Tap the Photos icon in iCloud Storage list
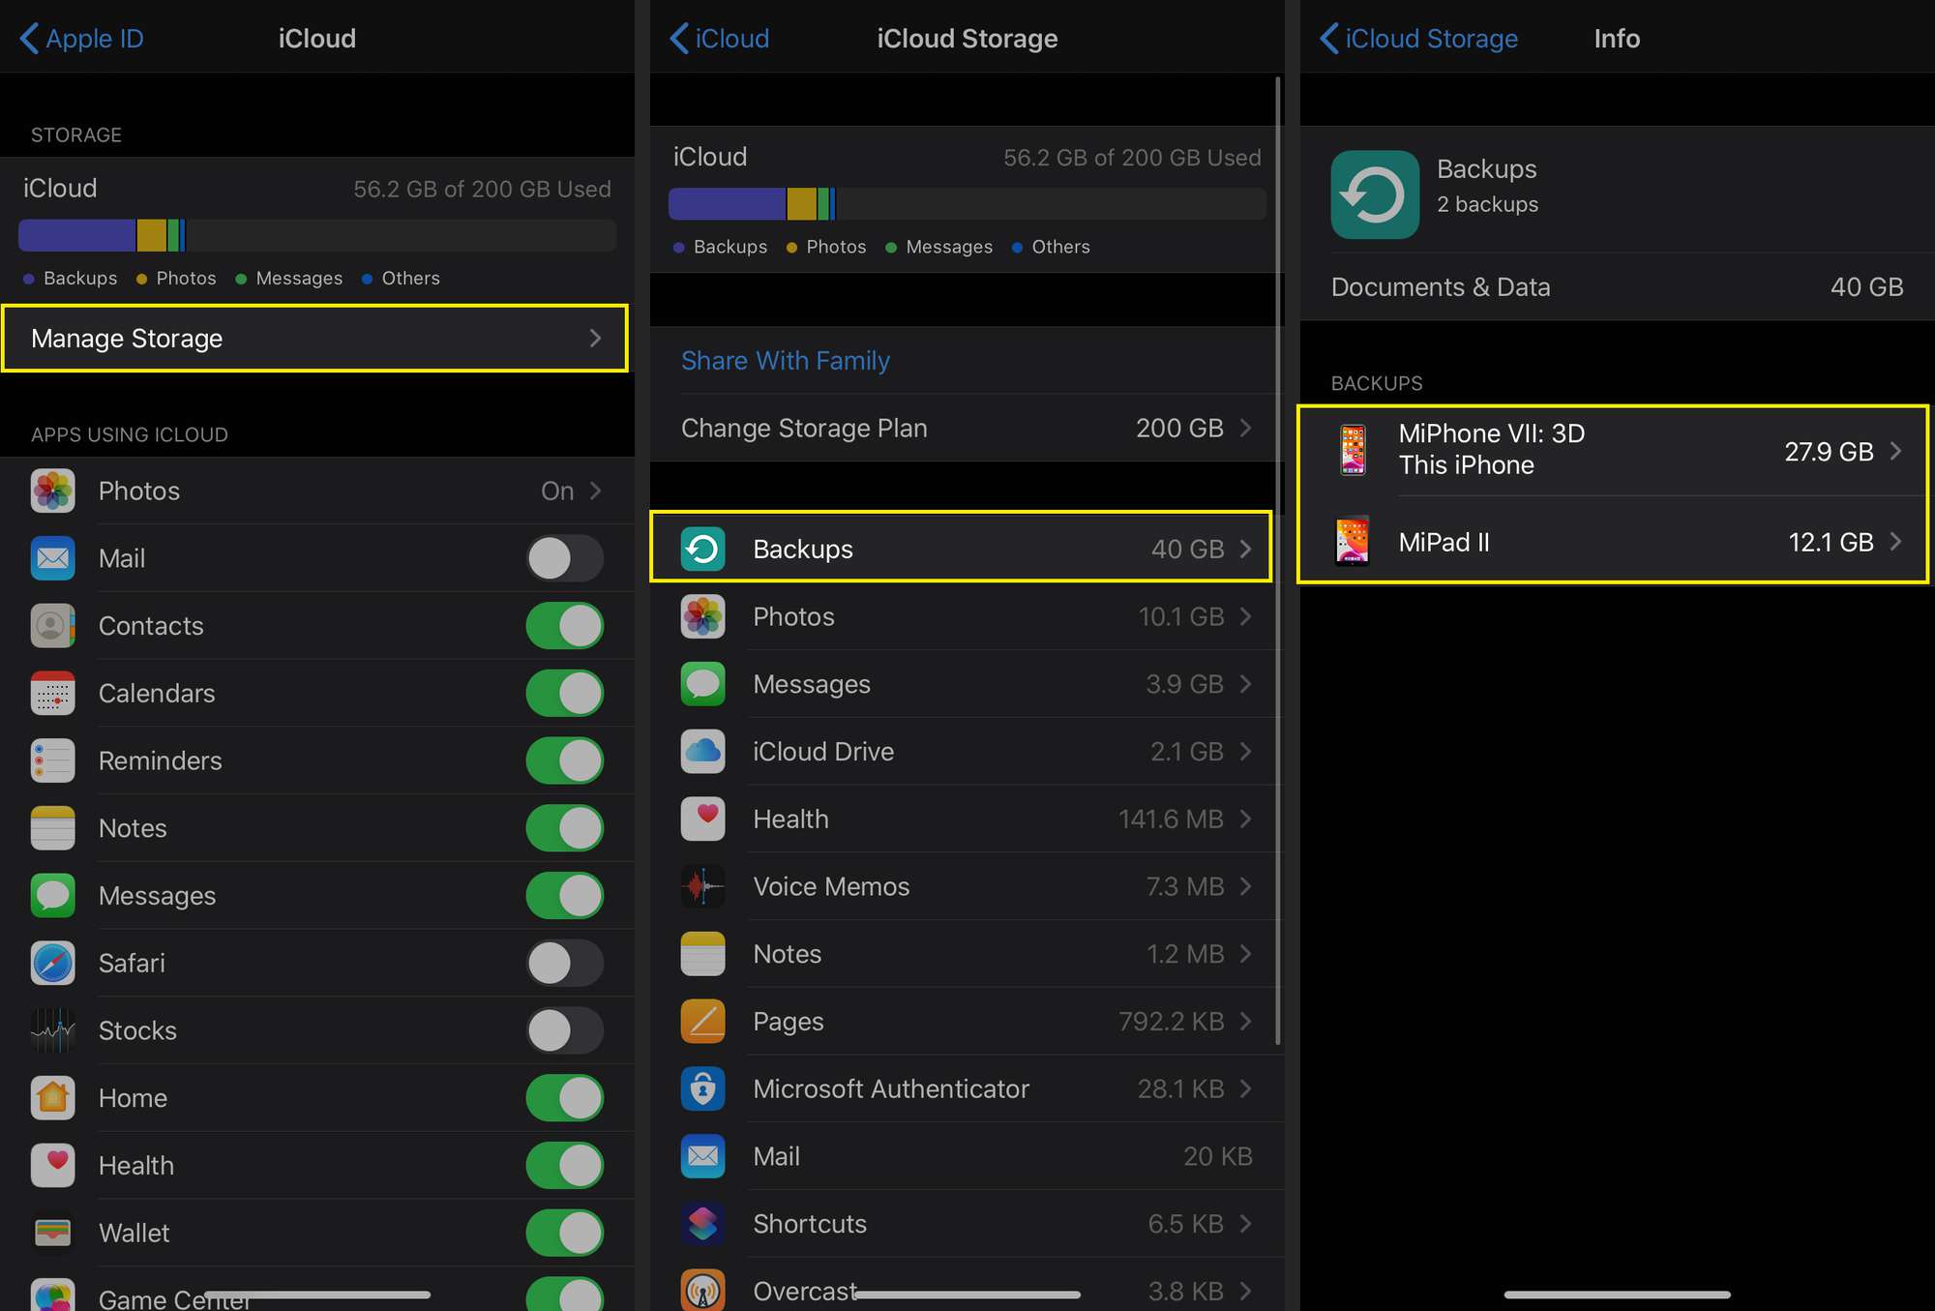The image size is (1935, 1311). click(702, 616)
